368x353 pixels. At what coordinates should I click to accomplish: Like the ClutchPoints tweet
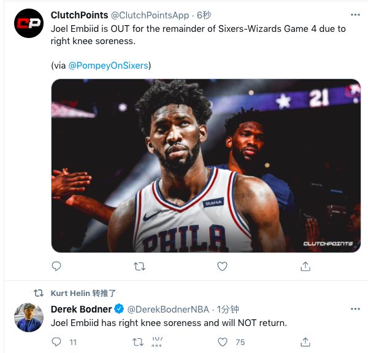pyautogui.click(x=223, y=266)
